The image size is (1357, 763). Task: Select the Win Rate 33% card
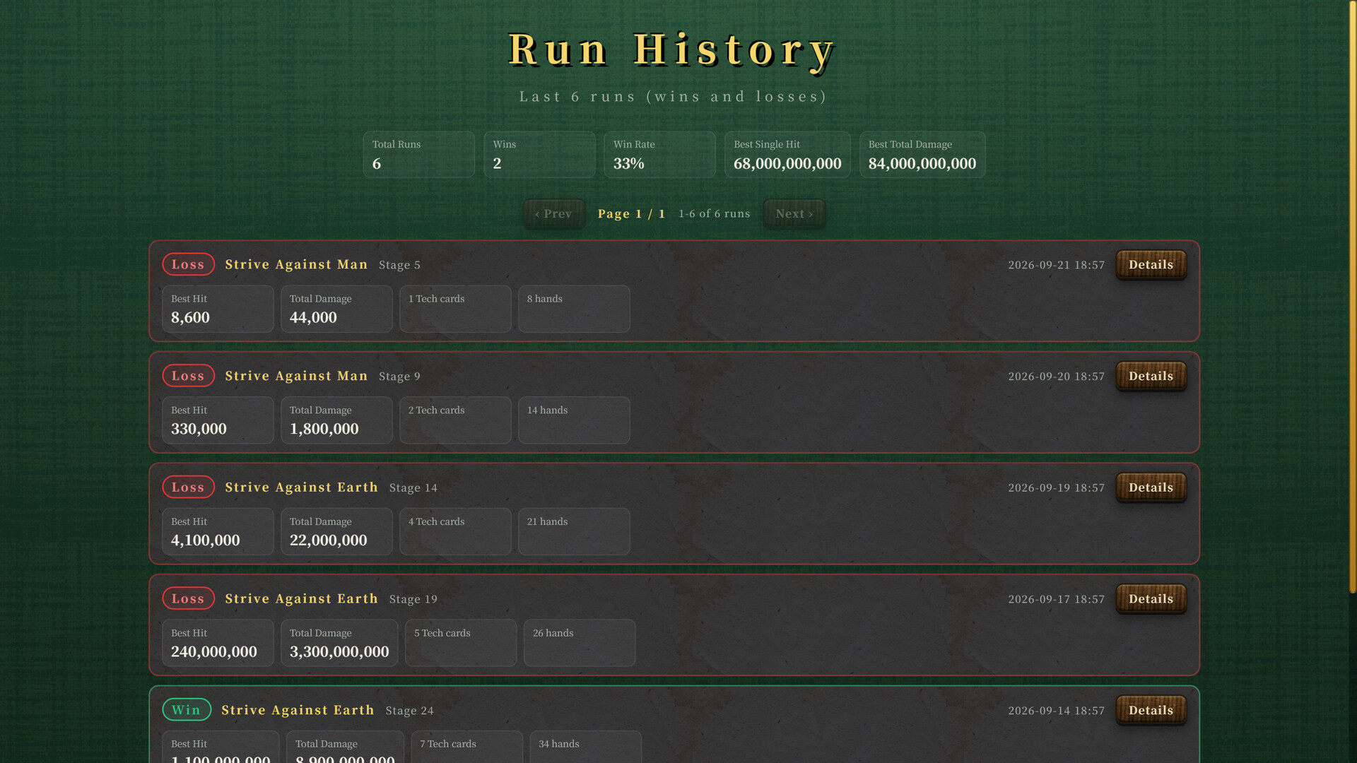click(659, 154)
